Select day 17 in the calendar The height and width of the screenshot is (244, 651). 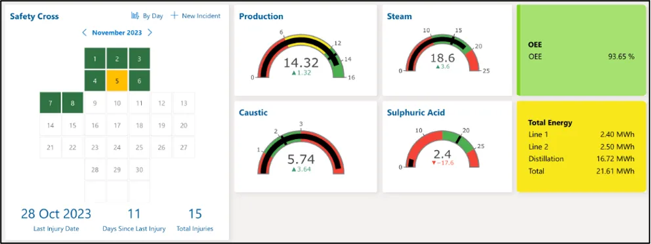117,125
